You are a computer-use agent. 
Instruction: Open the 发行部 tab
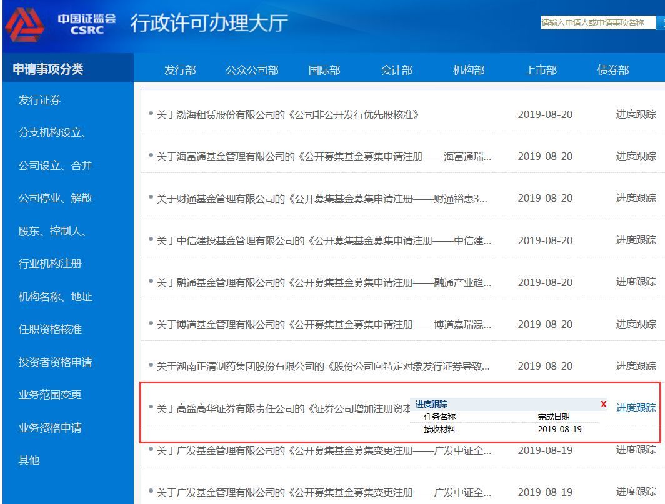point(180,70)
